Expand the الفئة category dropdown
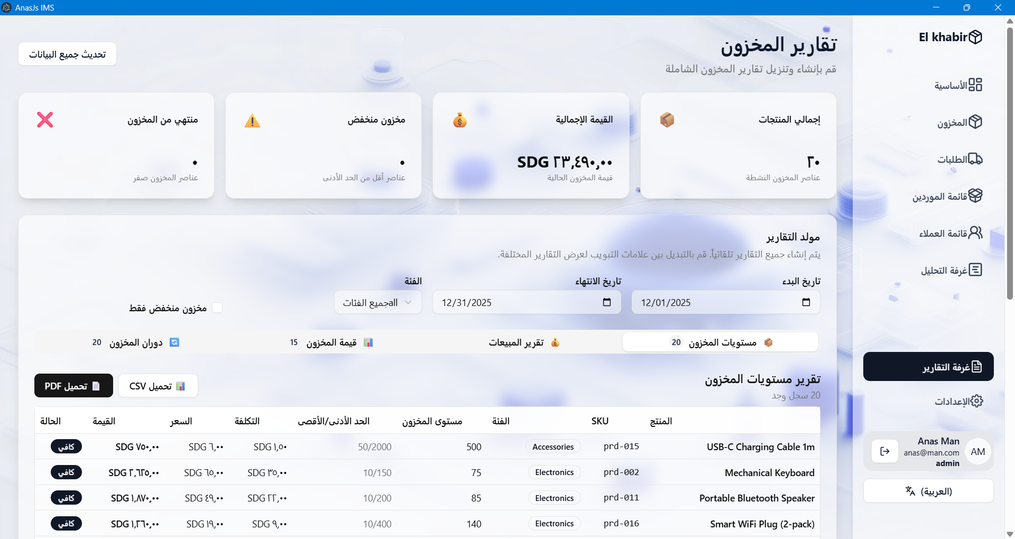 (377, 302)
